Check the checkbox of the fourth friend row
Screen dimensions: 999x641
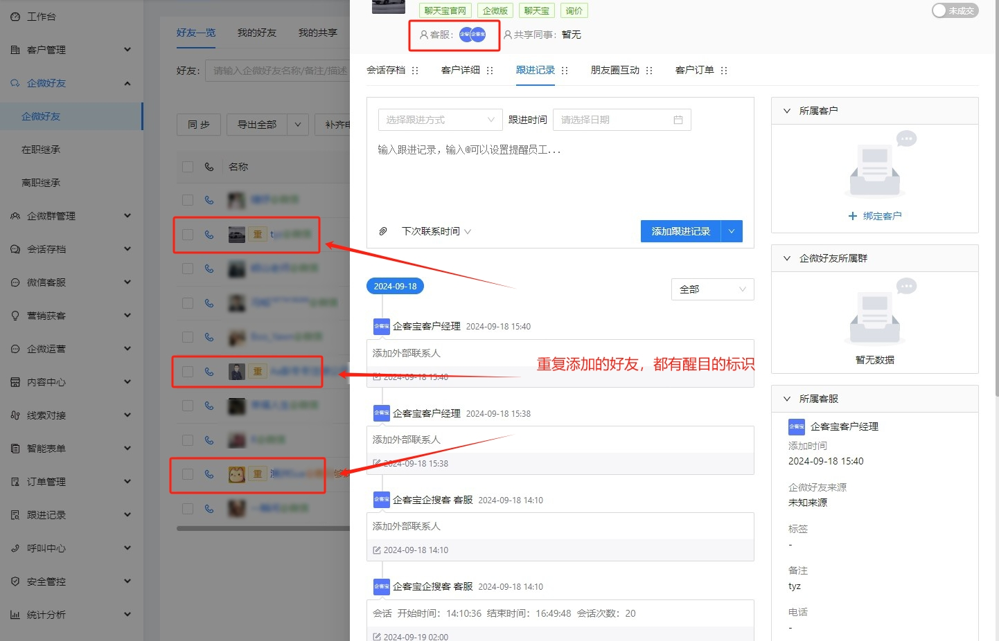click(188, 303)
